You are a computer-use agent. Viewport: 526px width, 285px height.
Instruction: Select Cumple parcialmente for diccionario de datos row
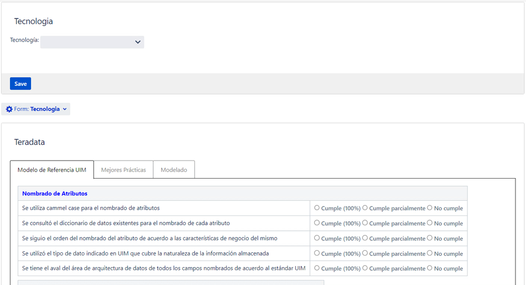click(x=365, y=223)
